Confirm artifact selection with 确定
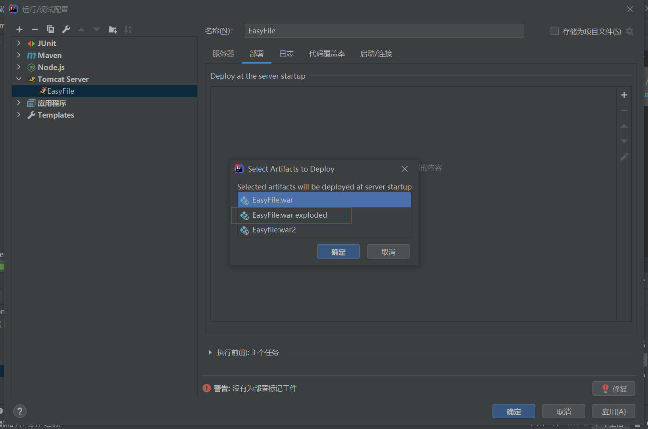Viewport: 648px width, 429px height. click(x=338, y=252)
